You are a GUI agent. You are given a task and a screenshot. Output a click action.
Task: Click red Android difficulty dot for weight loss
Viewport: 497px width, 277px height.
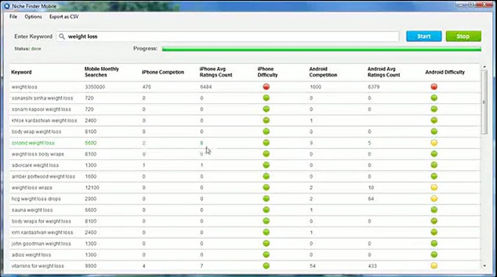pos(434,87)
